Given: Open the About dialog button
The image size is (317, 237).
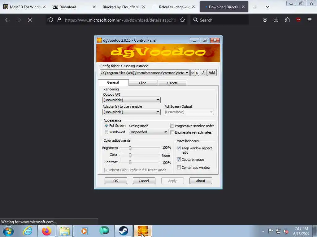Looking at the screenshot, I should (x=201, y=181).
